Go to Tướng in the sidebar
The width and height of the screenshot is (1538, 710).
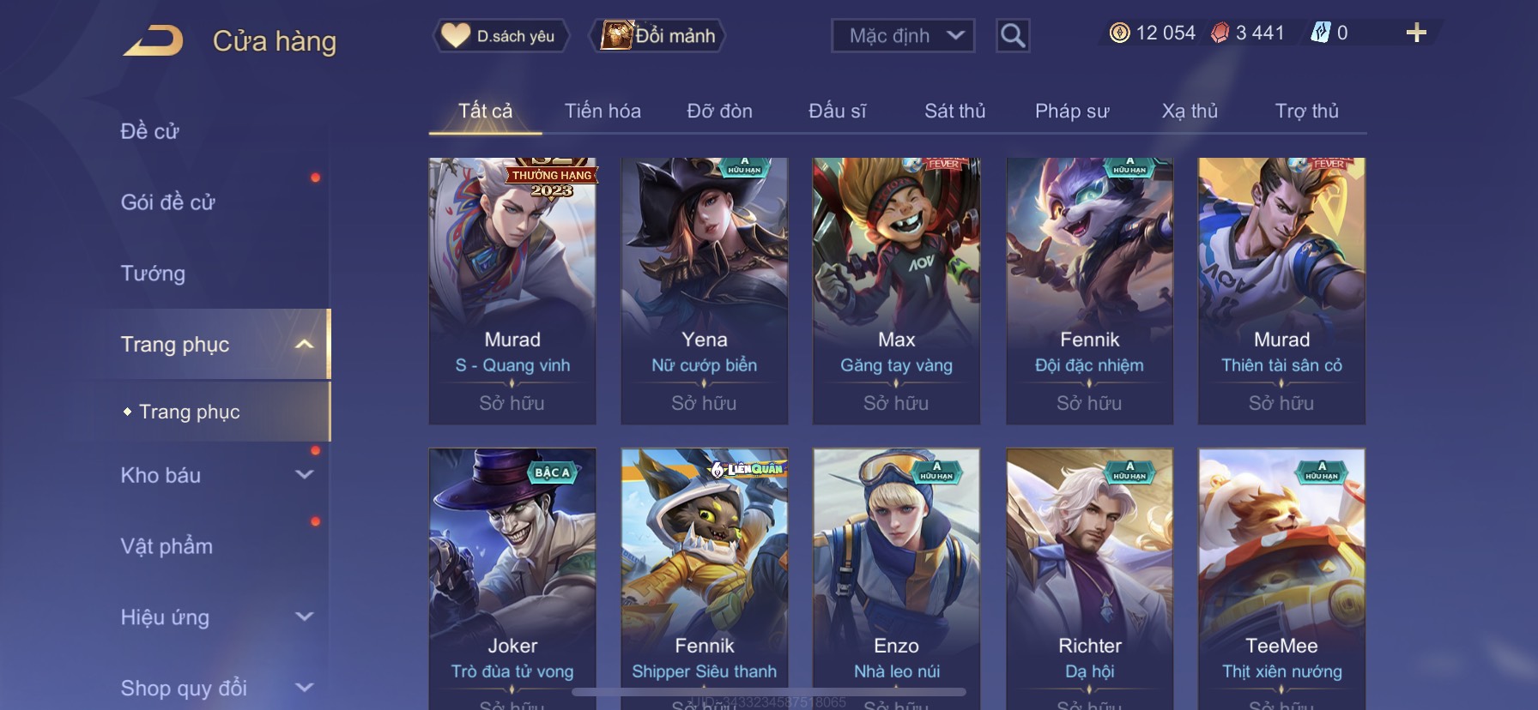click(x=153, y=274)
